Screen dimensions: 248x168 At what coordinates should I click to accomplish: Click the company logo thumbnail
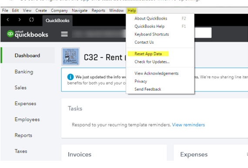tap(70, 57)
